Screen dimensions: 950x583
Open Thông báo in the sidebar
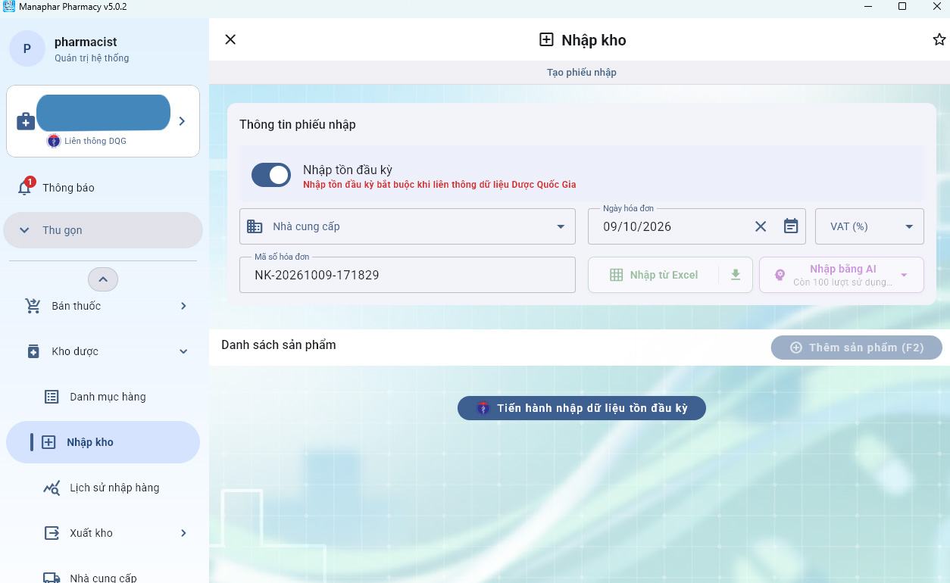[103, 188]
